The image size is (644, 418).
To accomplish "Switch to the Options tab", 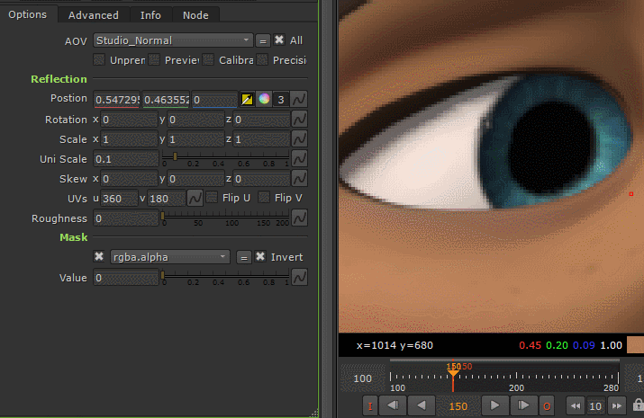I will (28, 14).
